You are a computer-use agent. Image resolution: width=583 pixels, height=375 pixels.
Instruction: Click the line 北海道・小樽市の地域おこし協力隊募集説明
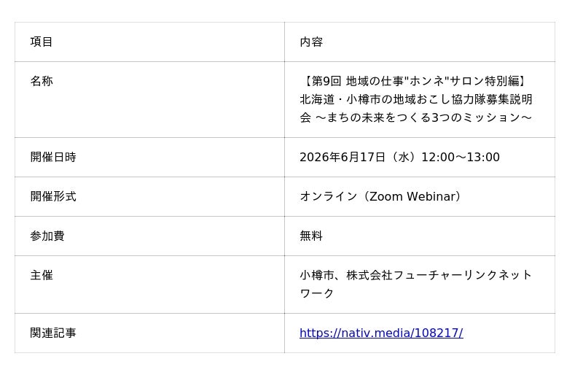415,99
